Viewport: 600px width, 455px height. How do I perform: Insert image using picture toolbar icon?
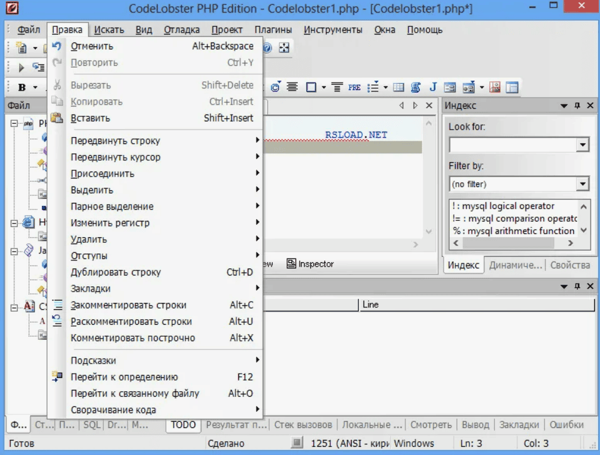(x=495, y=87)
